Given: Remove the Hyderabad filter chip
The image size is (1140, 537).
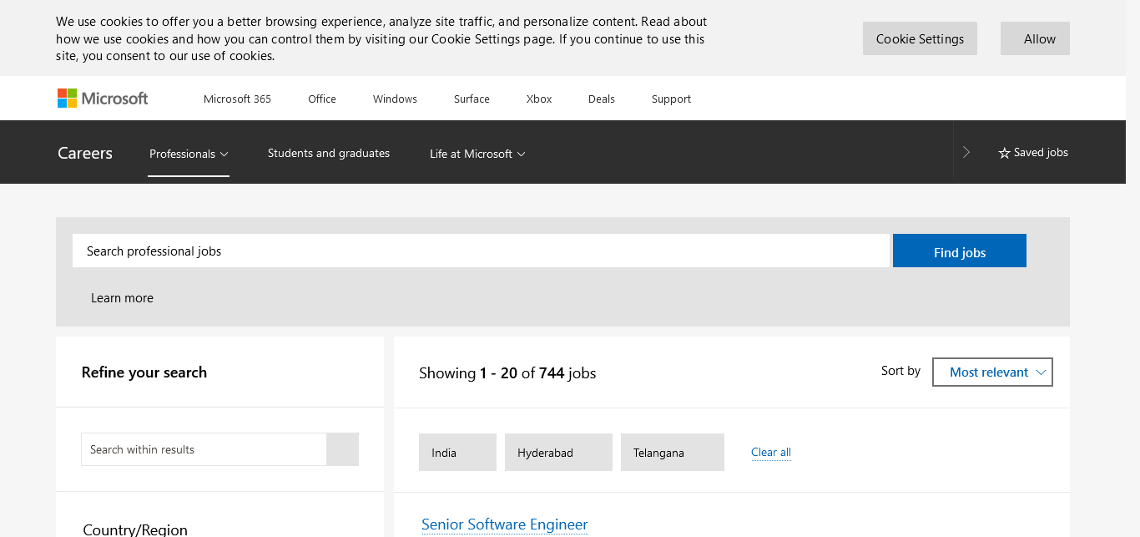Looking at the screenshot, I should coord(557,453).
